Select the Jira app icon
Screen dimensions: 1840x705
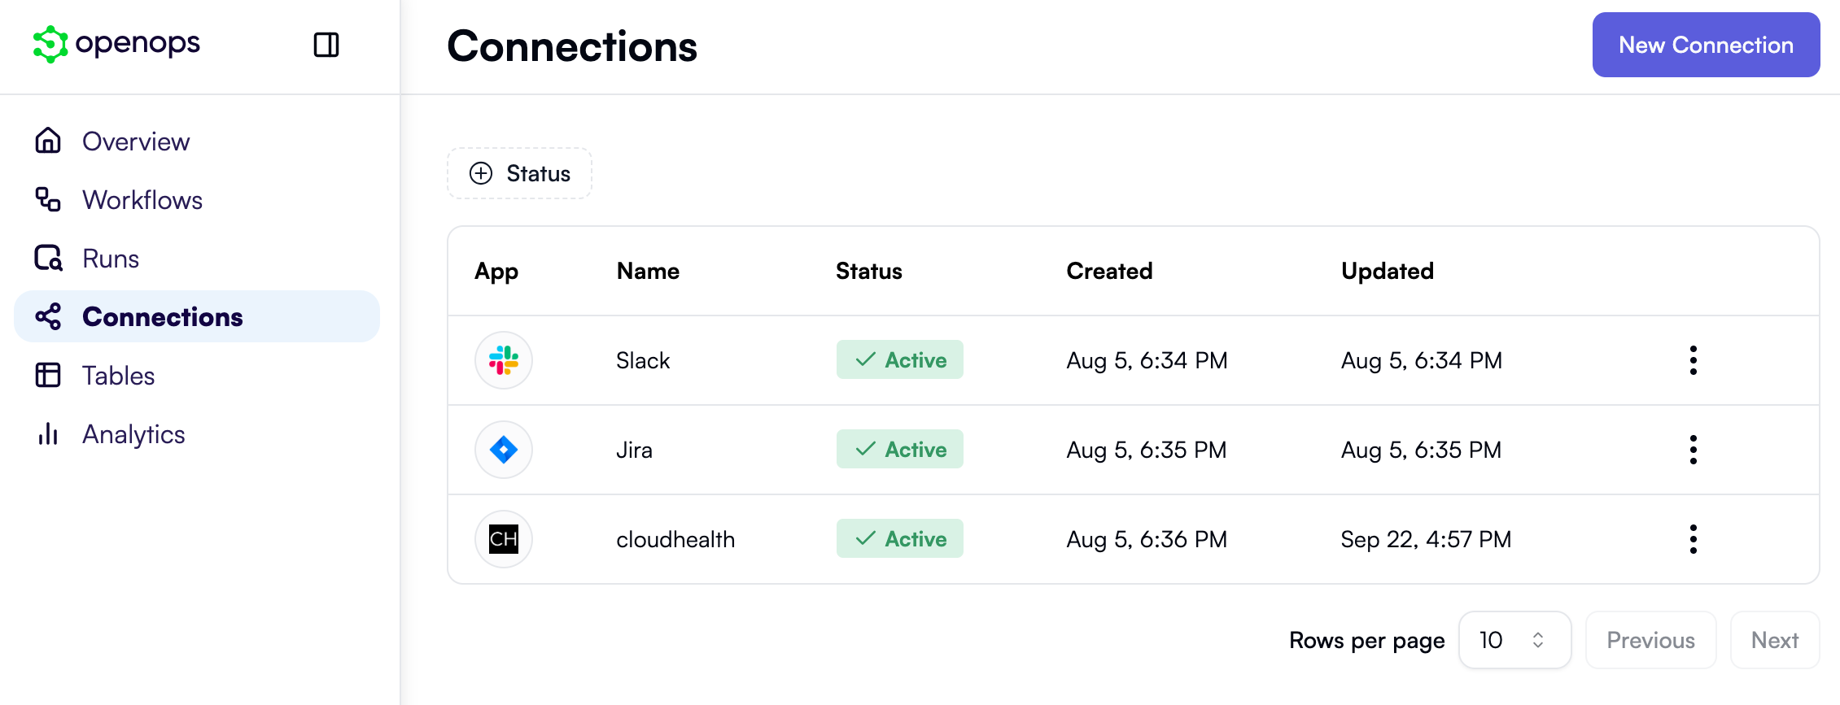pyautogui.click(x=503, y=449)
